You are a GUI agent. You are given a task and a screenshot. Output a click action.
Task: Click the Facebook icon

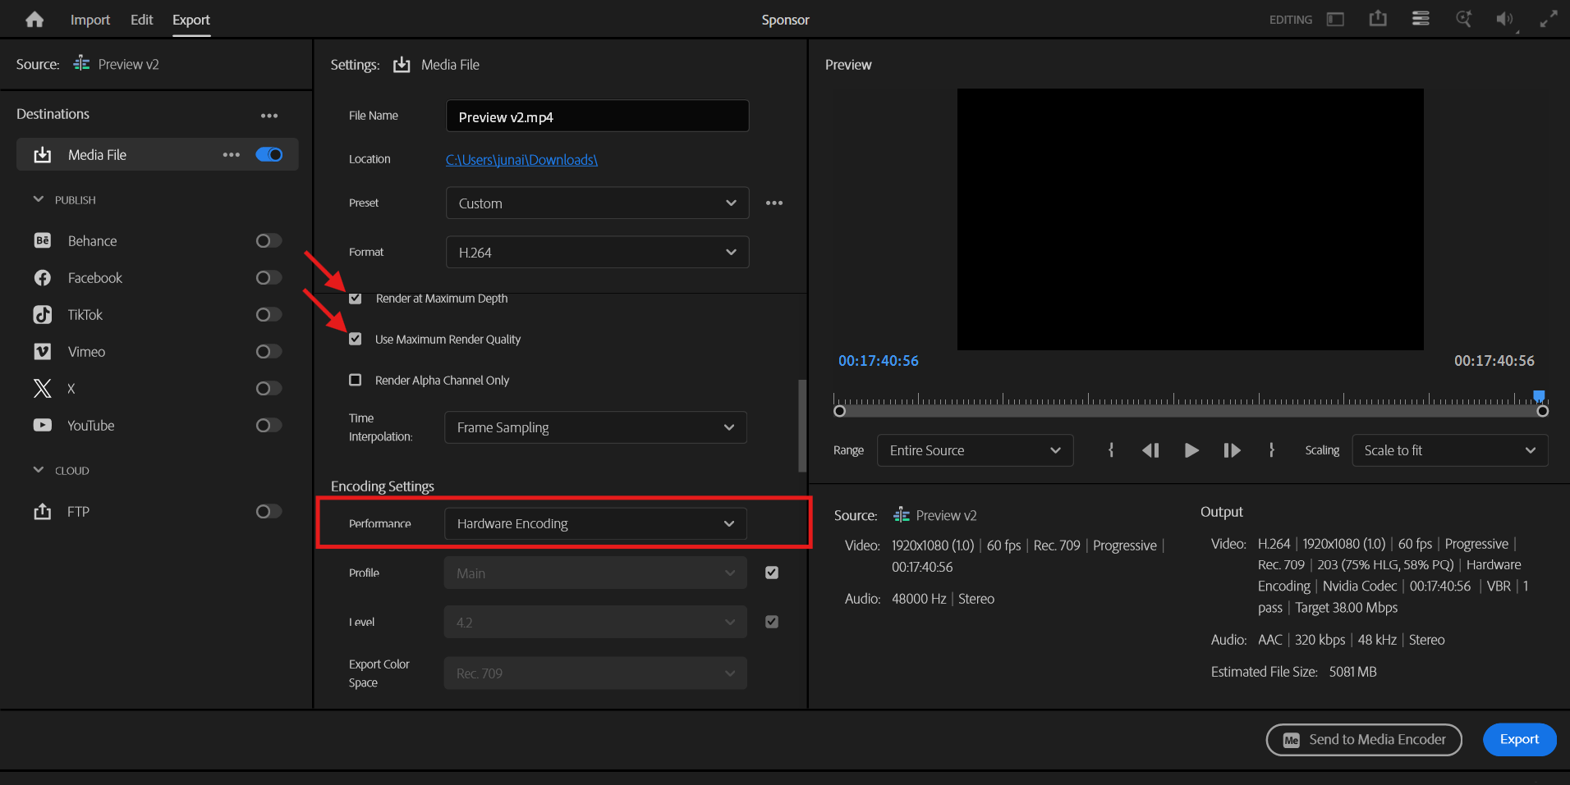43,277
